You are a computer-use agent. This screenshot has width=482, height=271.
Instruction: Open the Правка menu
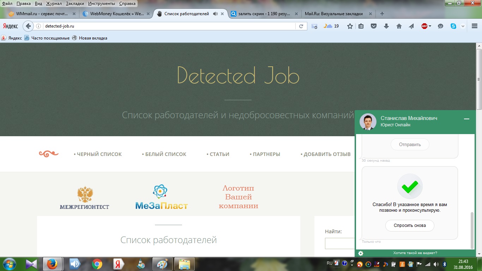coord(23,4)
